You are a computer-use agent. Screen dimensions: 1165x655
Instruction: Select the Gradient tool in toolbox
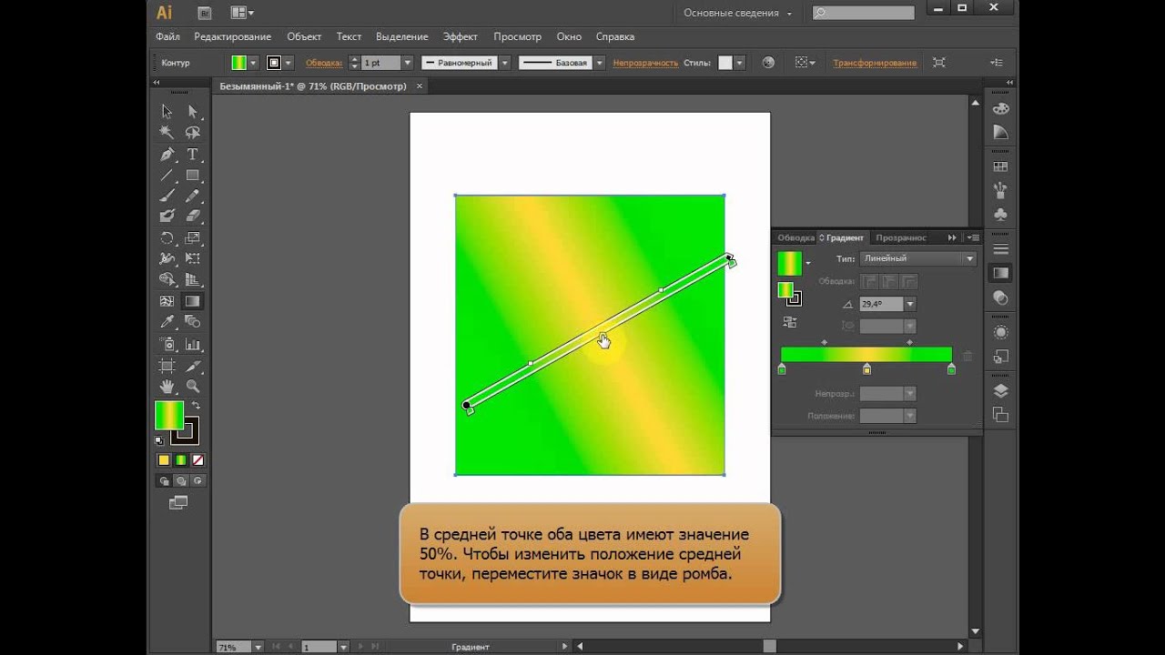pos(193,301)
